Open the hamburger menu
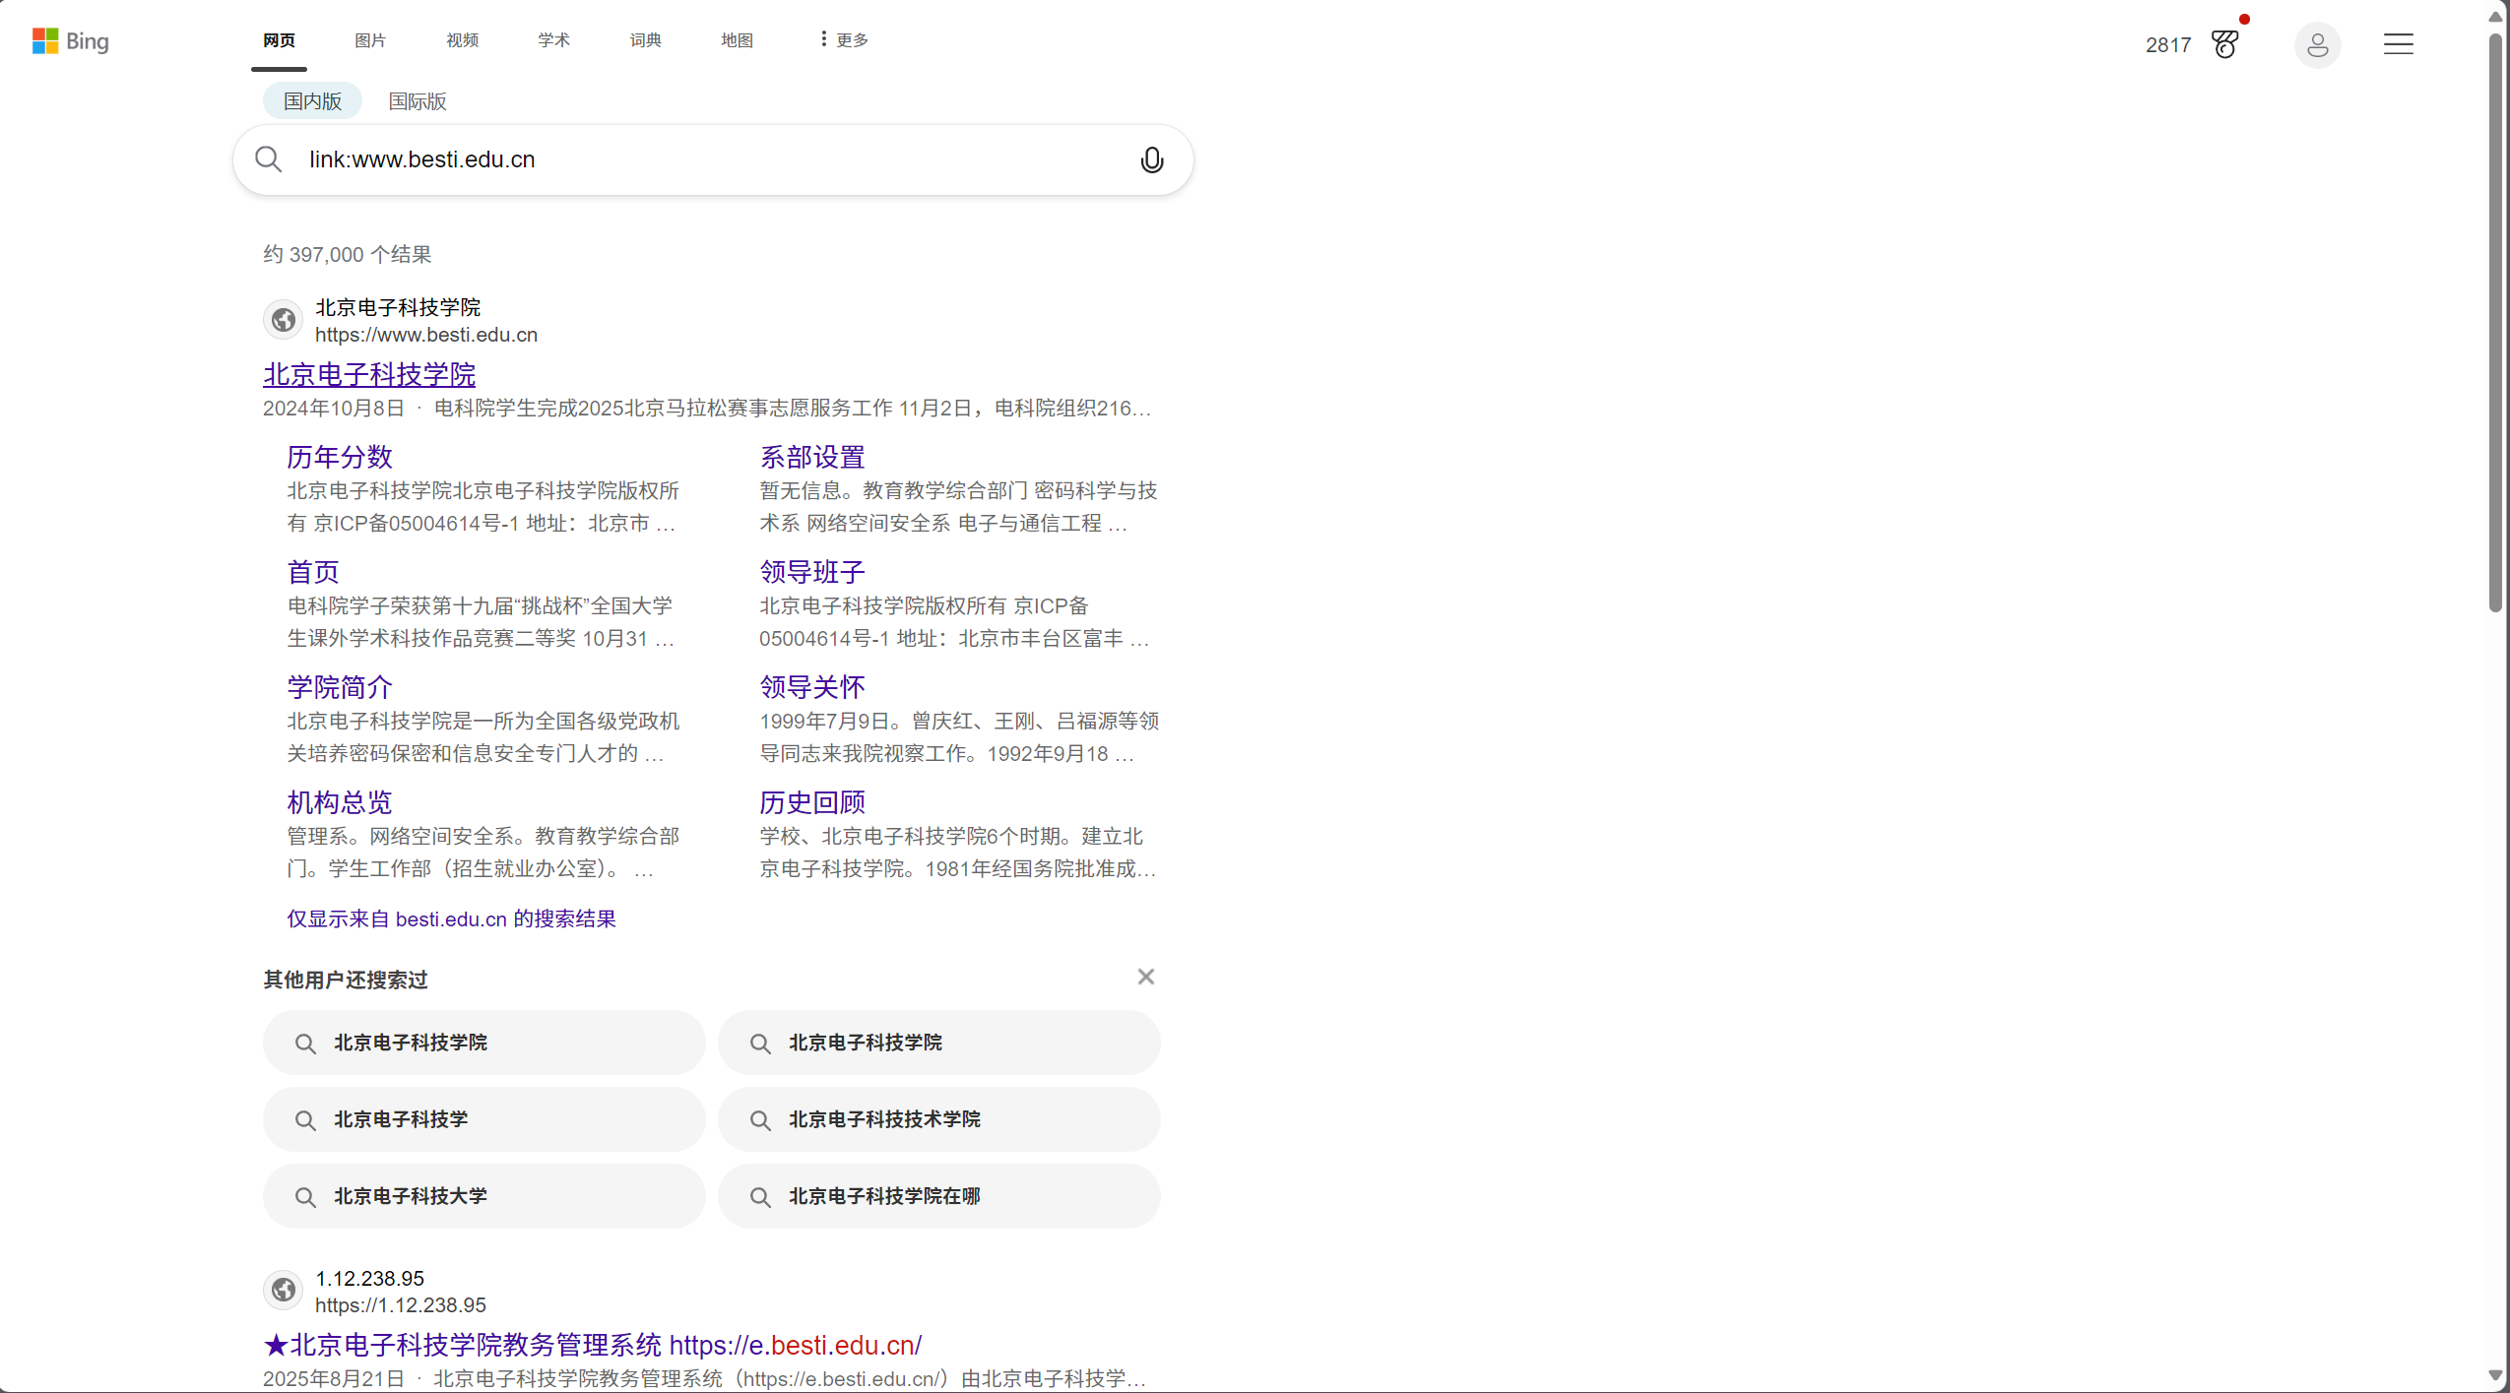Screen dimensions: 2510x1393 coord(2397,44)
